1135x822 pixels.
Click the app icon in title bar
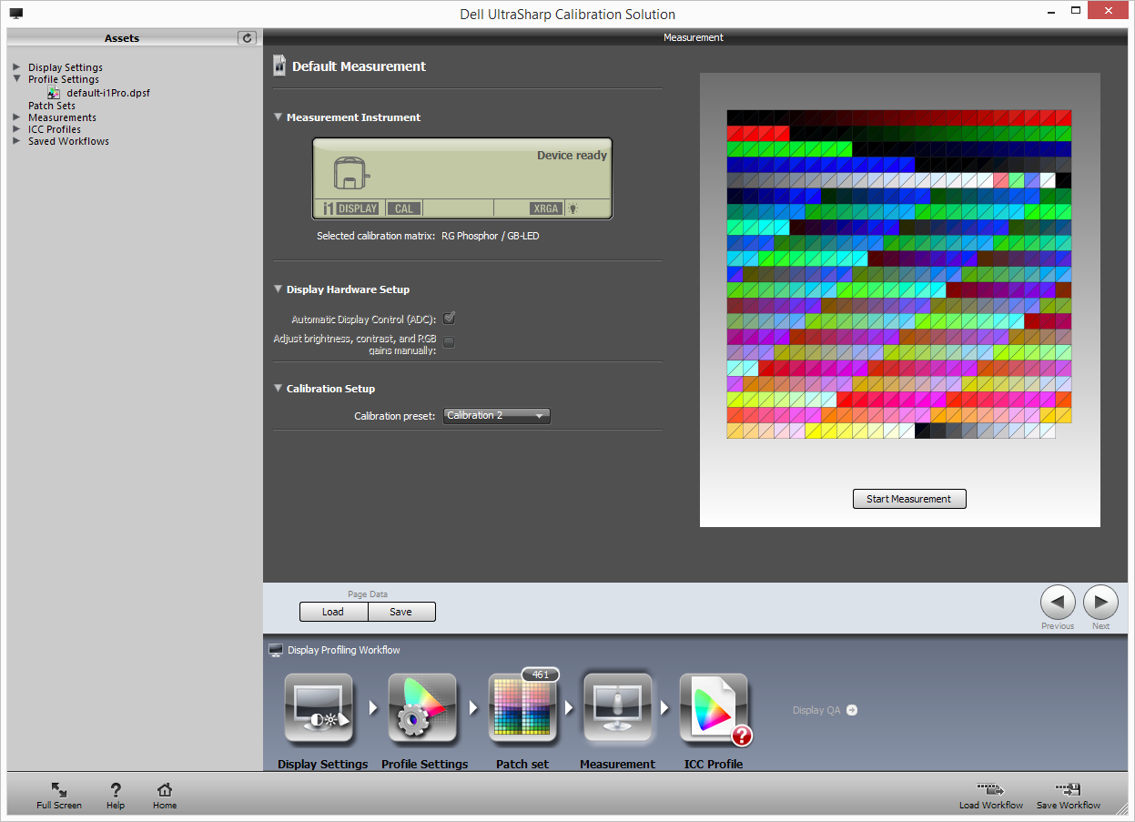(16, 14)
